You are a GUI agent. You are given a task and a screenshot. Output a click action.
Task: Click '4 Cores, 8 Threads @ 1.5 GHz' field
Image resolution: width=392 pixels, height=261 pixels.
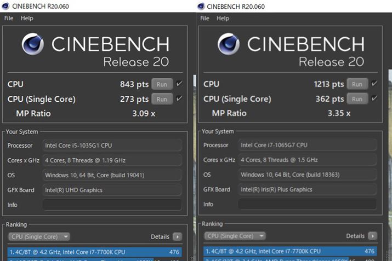click(308, 160)
